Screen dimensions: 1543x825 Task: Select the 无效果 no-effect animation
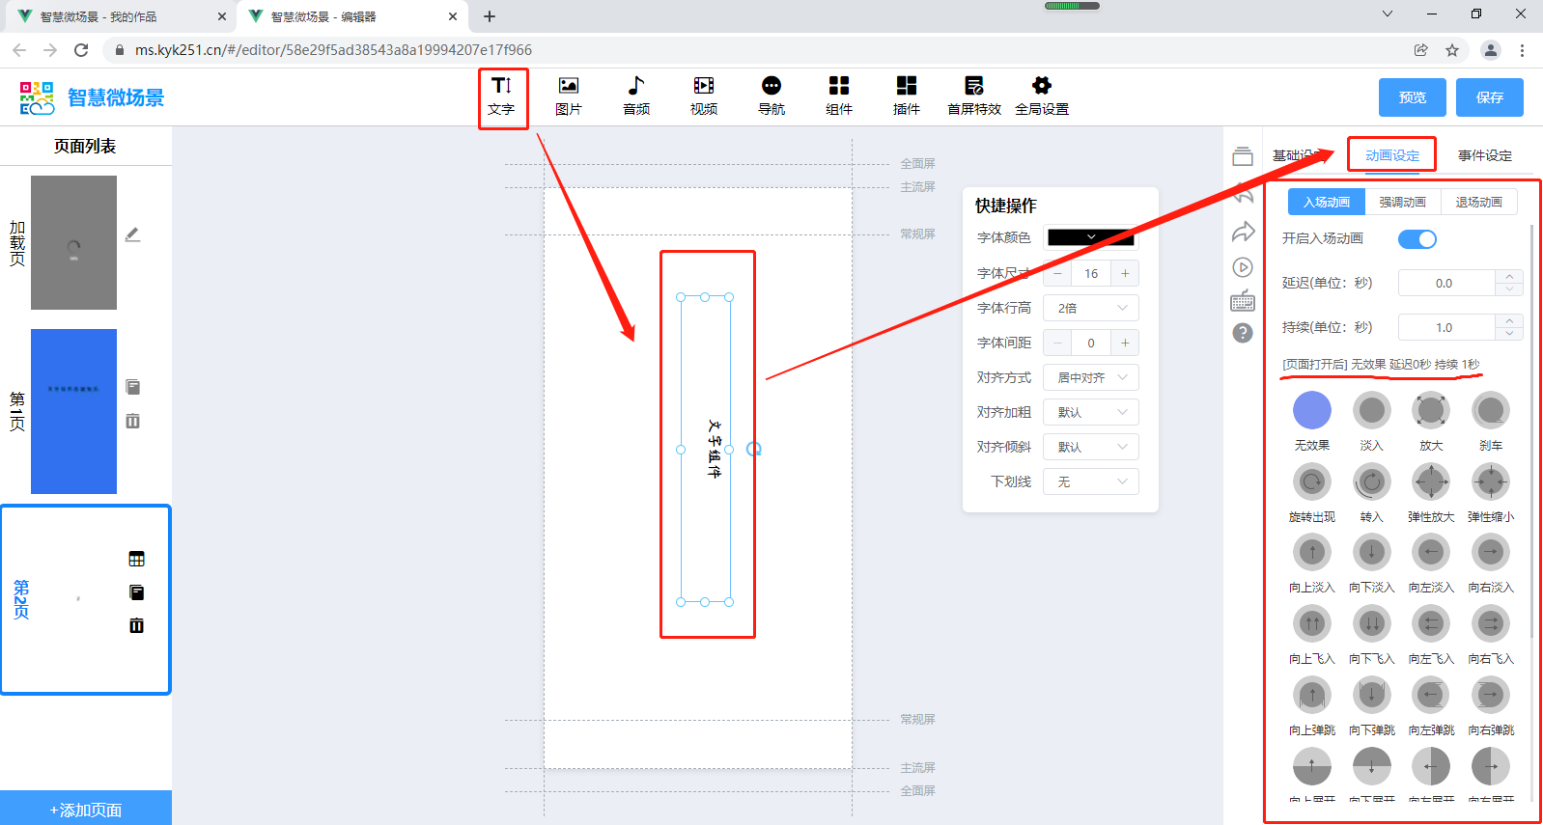[1311, 411]
